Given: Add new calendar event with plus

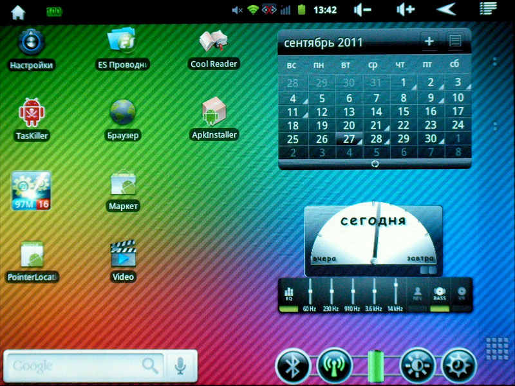Looking at the screenshot, I should [x=429, y=42].
